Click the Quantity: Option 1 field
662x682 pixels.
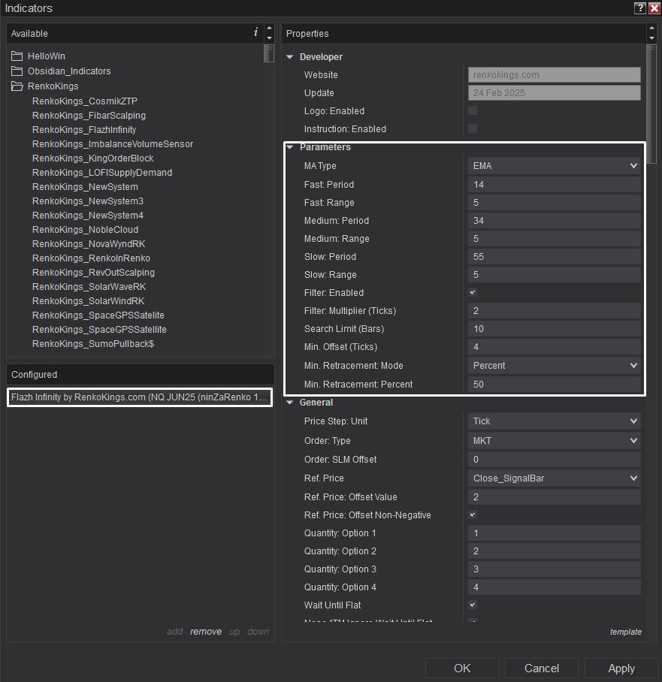pyautogui.click(x=554, y=533)
